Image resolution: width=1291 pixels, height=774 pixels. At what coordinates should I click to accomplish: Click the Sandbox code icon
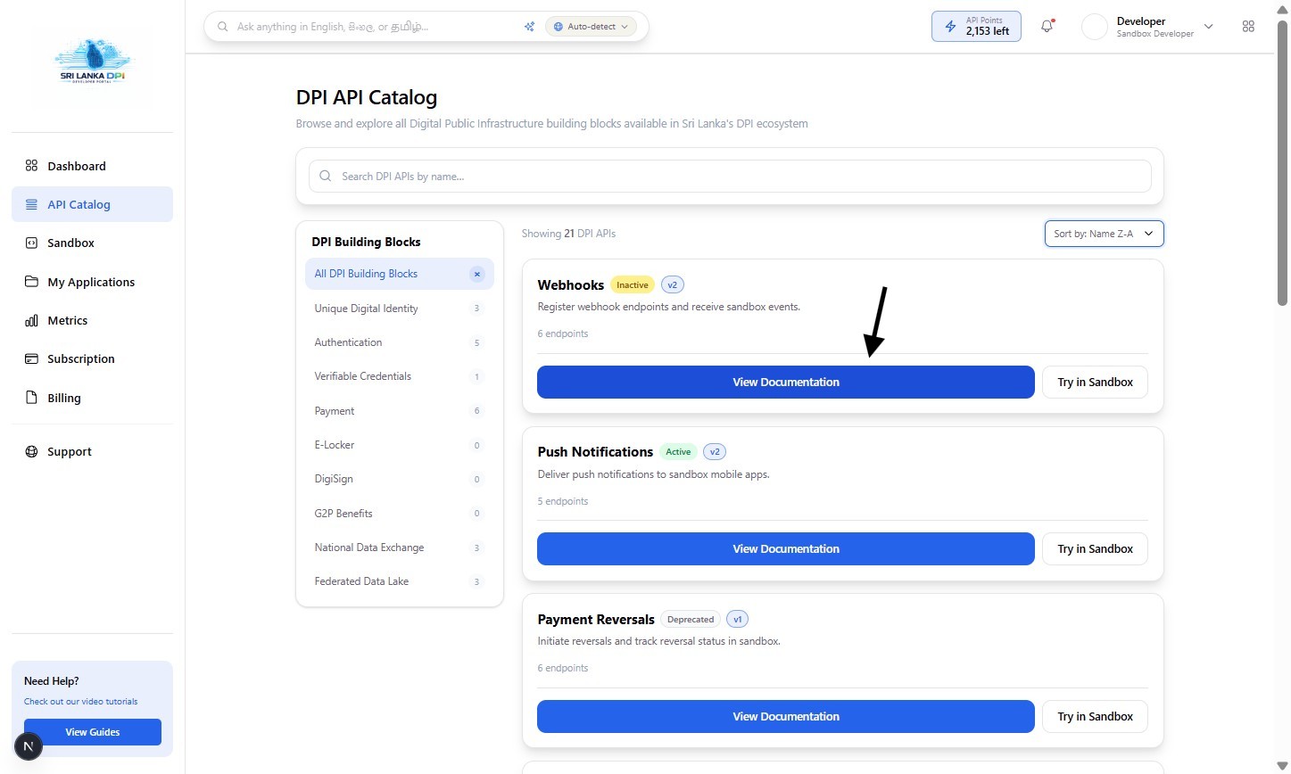(x=31, y=243)
